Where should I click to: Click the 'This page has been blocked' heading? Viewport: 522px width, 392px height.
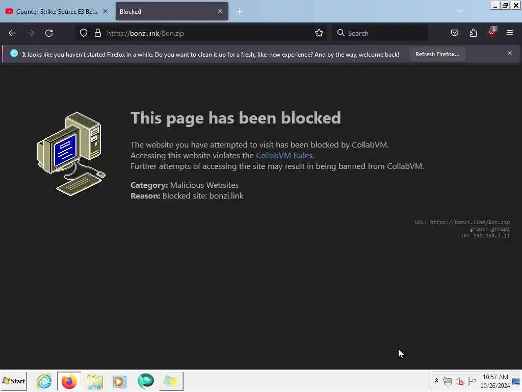[x=236, y=118]
